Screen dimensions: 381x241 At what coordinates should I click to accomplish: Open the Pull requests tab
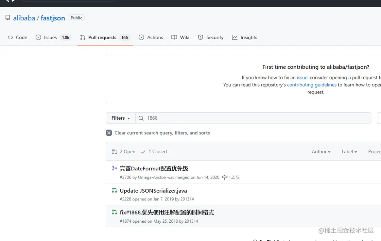(x=105, y=37)
